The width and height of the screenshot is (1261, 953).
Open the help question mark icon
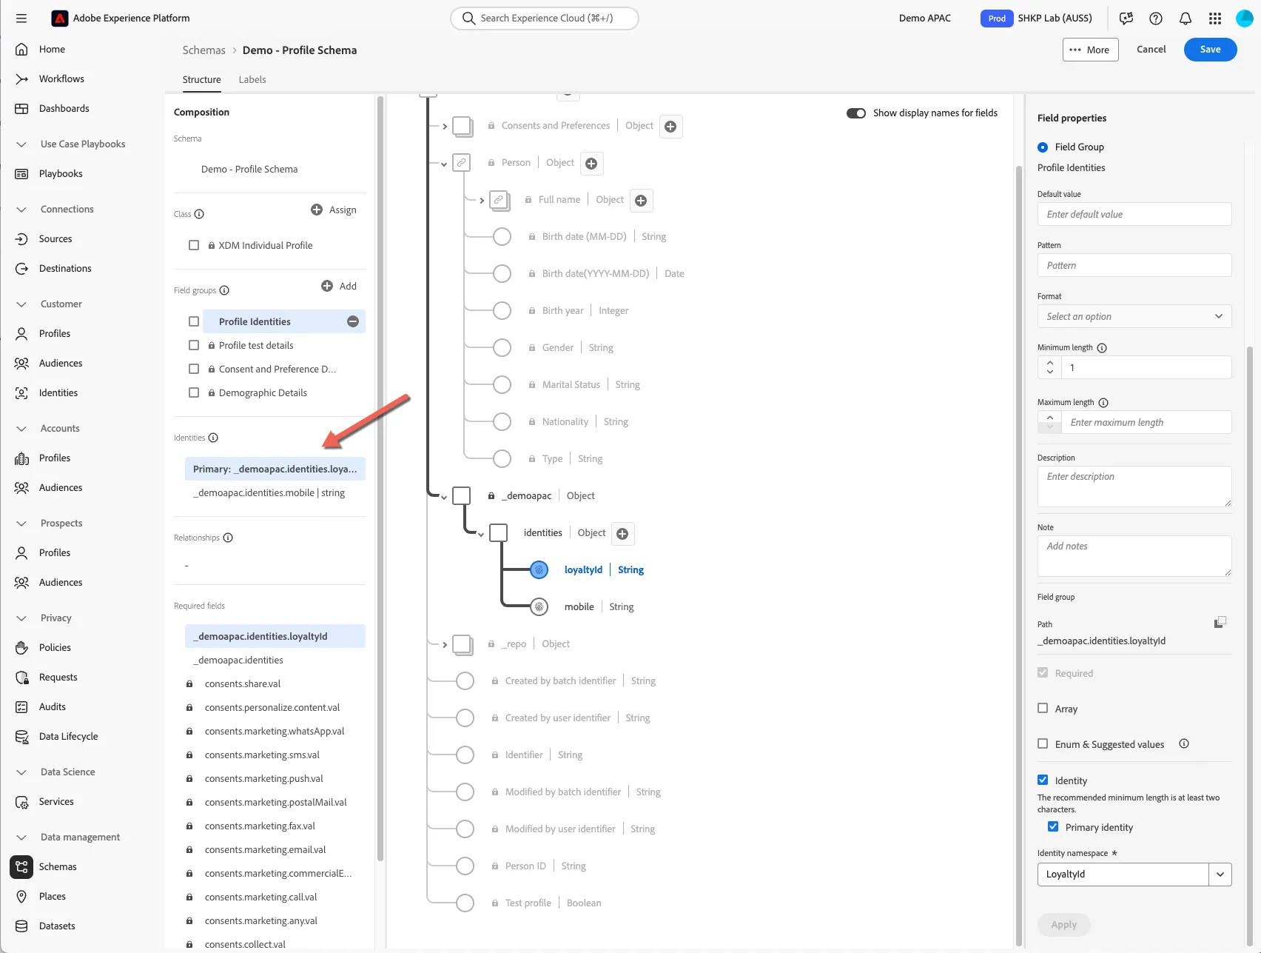click(x=1156, y=19)
